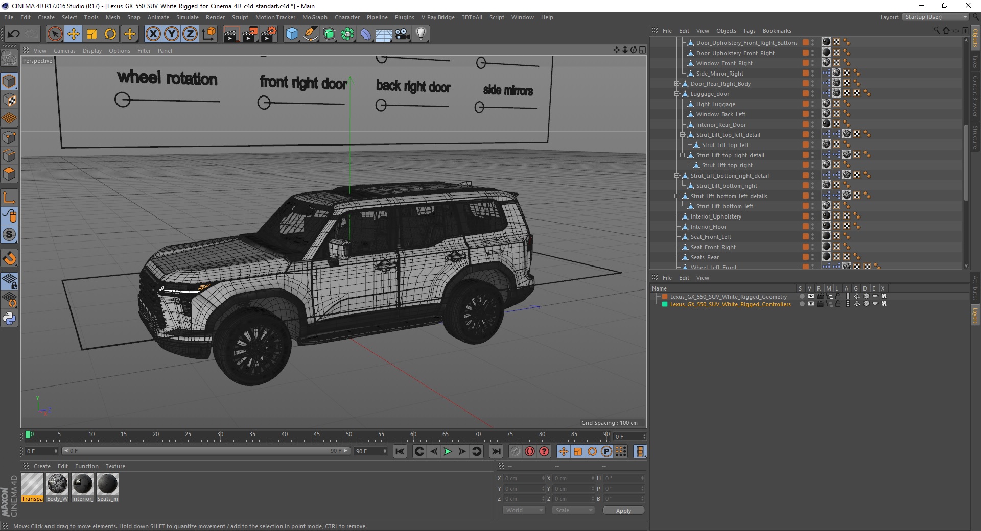The image size is (981, 531).
Task: Expand the Door_Rear_Right_Body tree item
Action: click(x=676, y=84)
